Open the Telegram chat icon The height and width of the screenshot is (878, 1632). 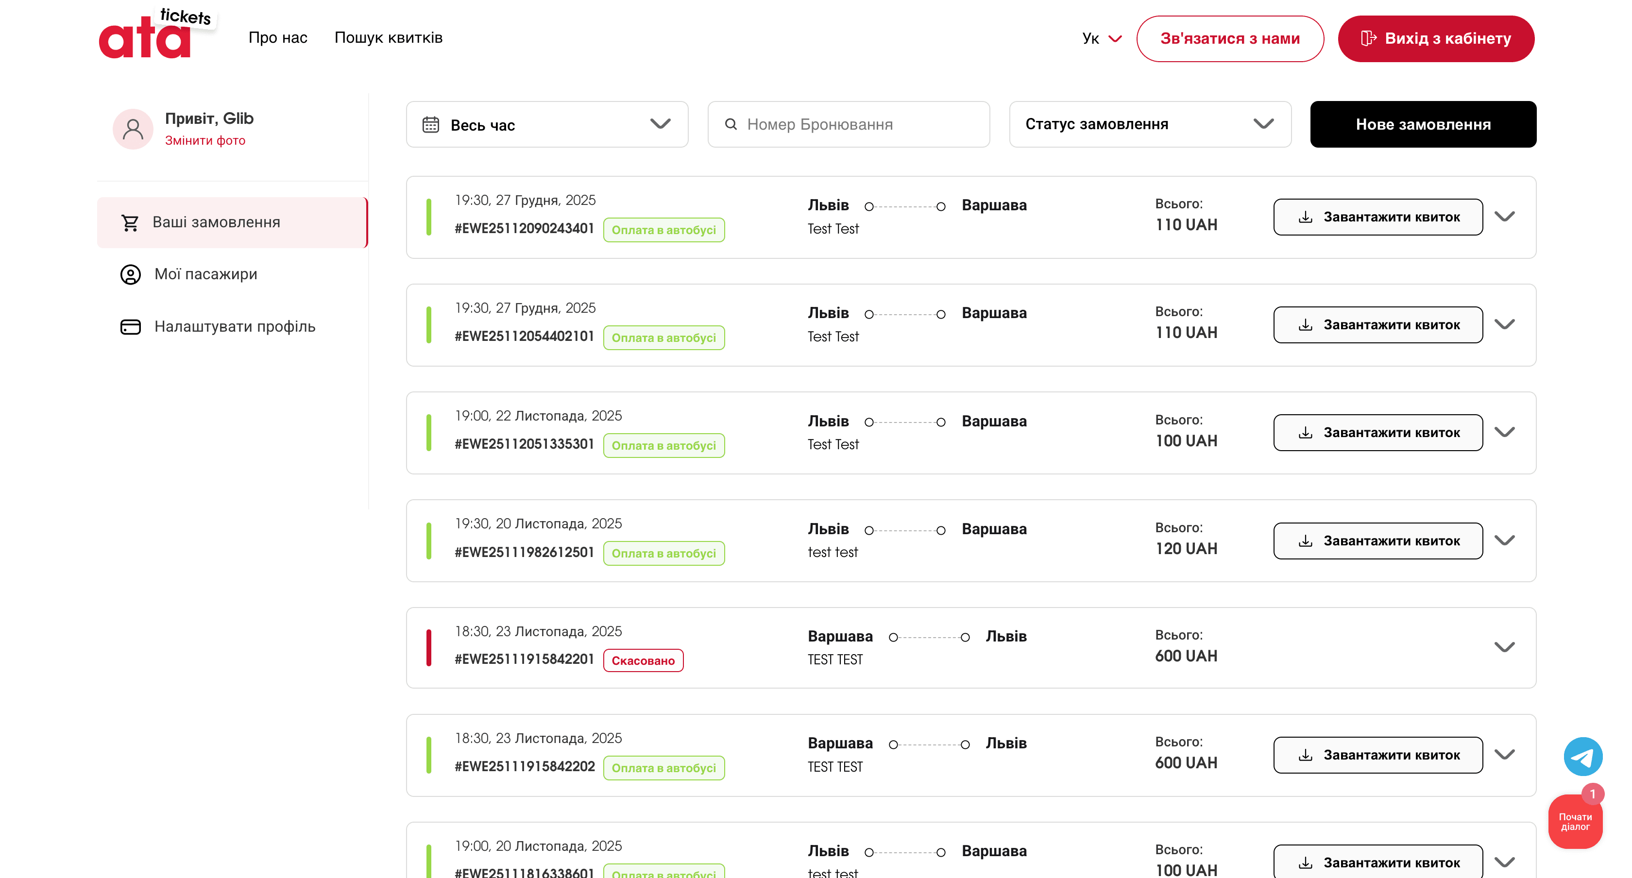pos(1583,756)
